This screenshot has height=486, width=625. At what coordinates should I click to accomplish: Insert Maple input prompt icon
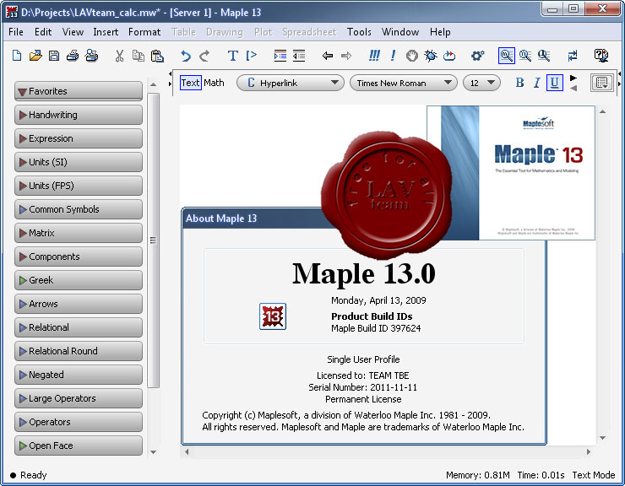point(251,56)
